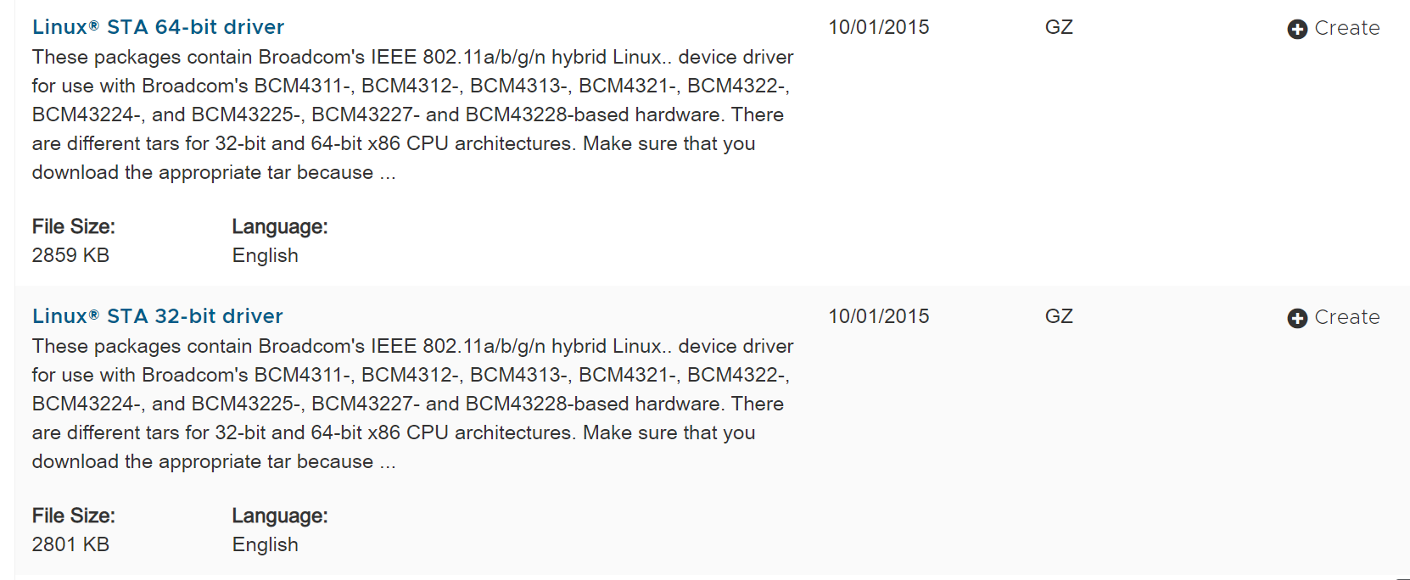The image size is (1410, 580).
Task: Open the Linux STA 32-bit driver link
Action: click(157, 316)
